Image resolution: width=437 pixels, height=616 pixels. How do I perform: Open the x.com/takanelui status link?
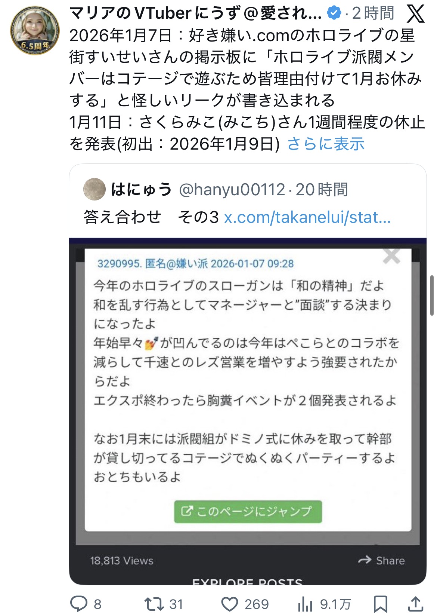pos(307,217)
